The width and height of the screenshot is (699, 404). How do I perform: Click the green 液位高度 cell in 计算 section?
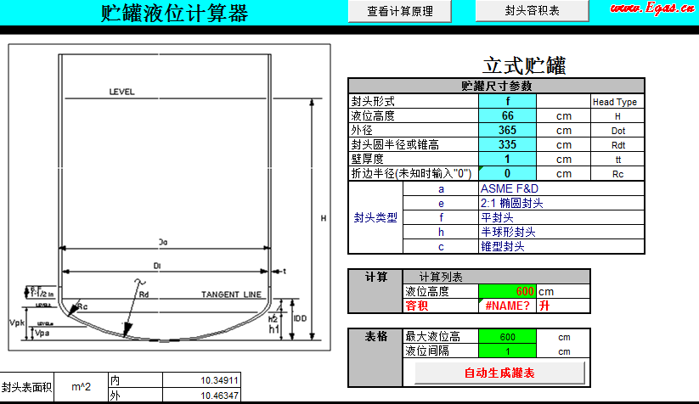click(x=507, y=291)
